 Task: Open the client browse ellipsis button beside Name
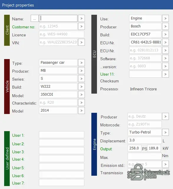[x=35, y=18]
